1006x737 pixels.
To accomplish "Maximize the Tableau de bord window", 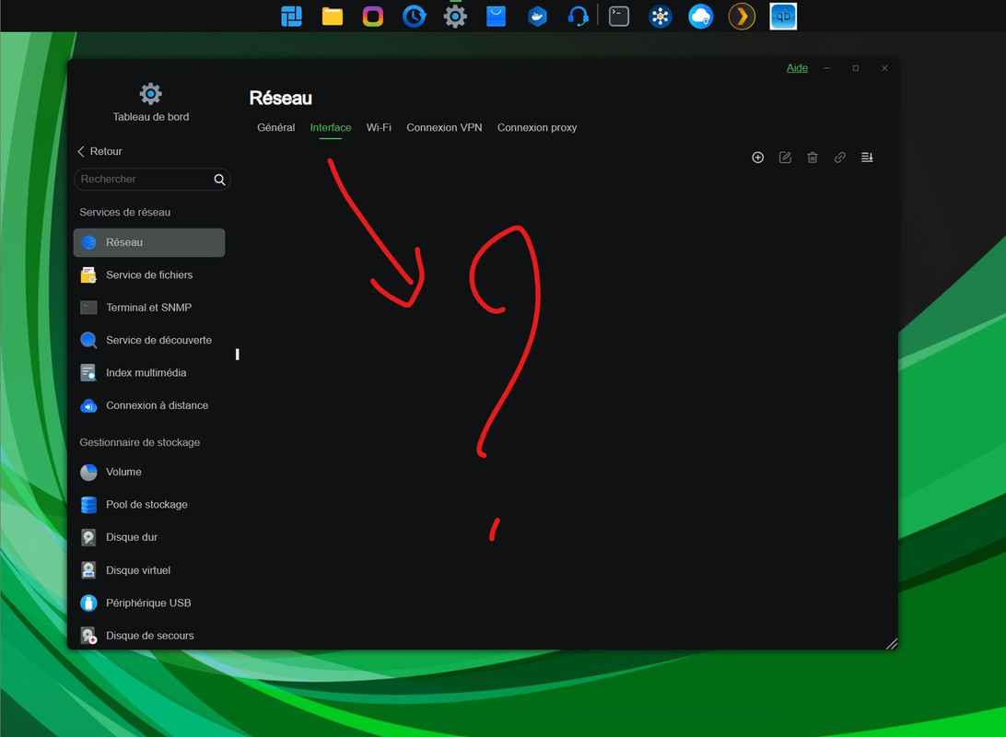I will click(x=855, y=68).
